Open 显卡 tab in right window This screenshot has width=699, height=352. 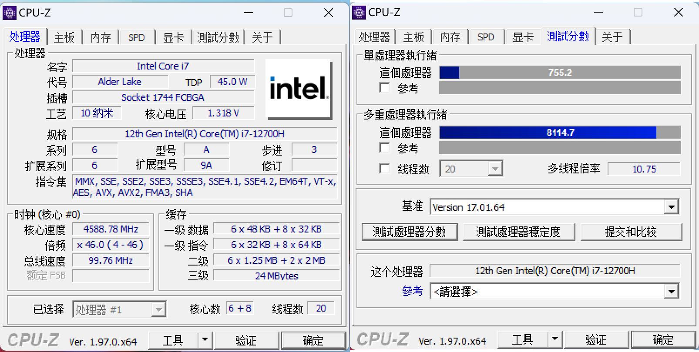523,37
